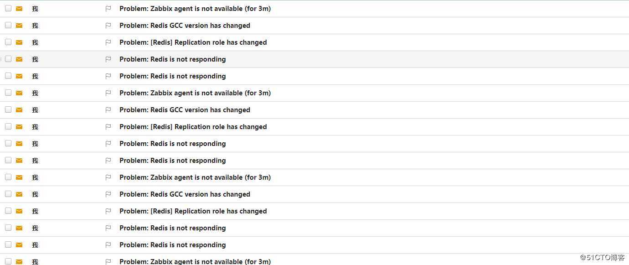
Task: Flag the second "Redis GCC version has changed" email
Action: (108, 110)
